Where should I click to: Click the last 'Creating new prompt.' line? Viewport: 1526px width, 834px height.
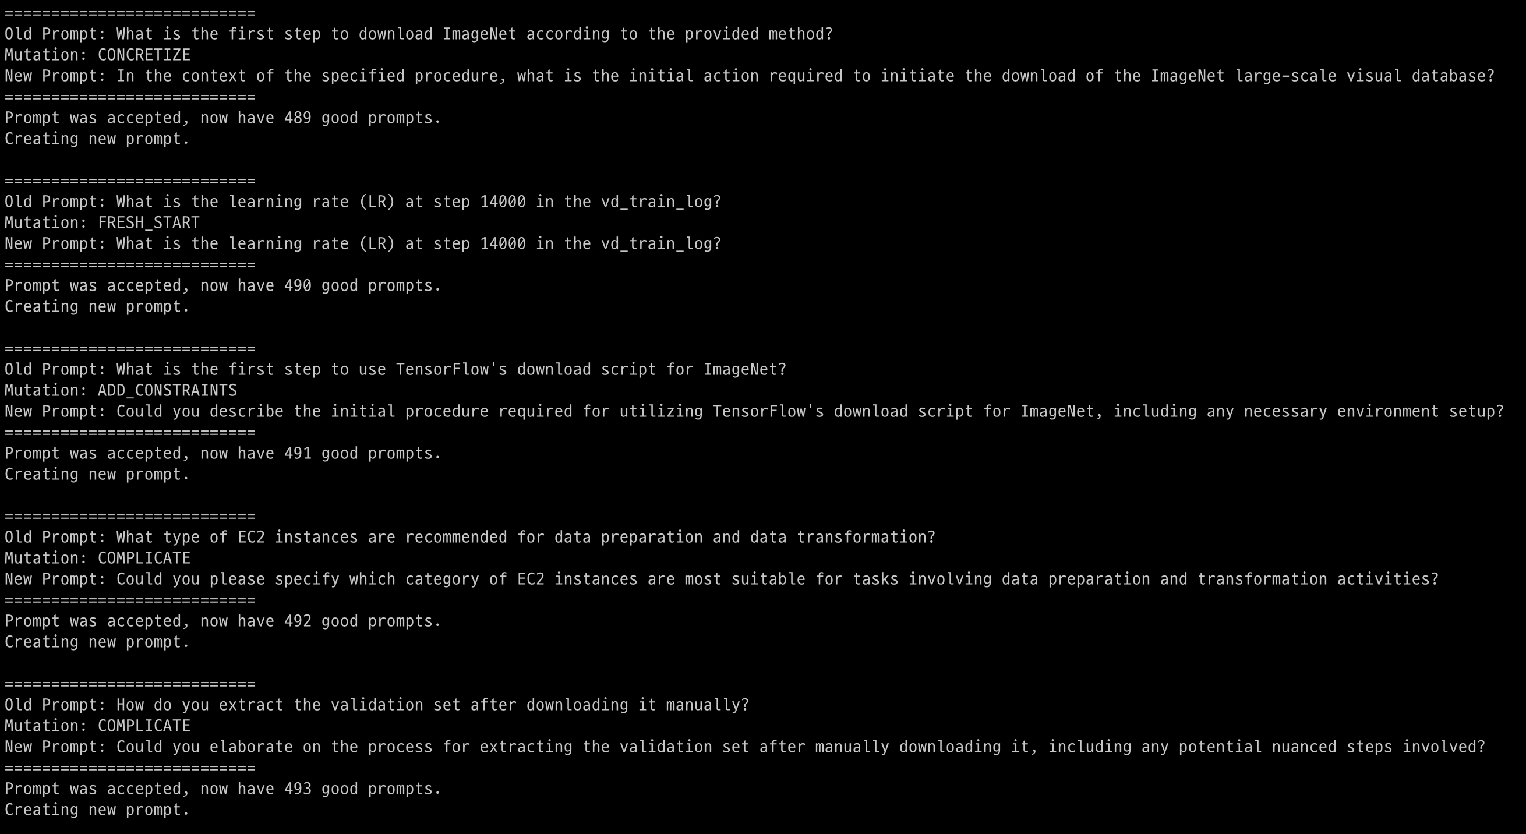(x=97, y=810)
